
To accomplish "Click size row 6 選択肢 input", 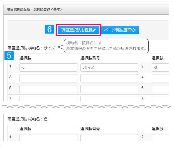I will [x=160, y=89].
